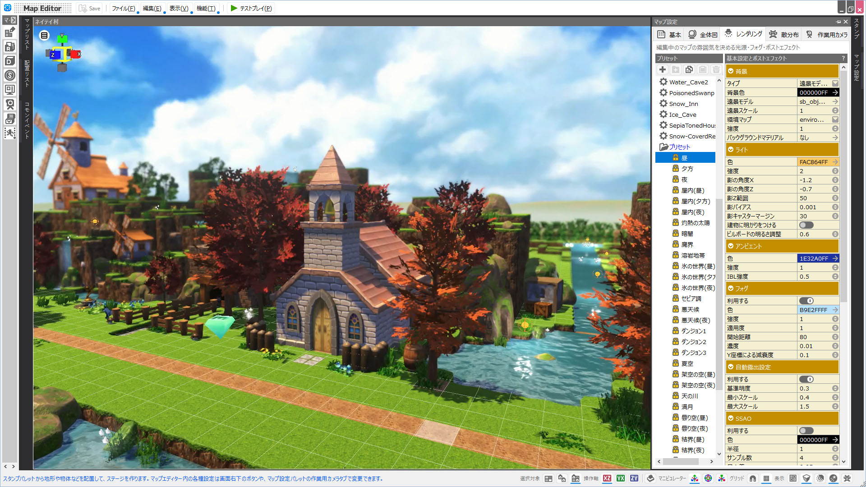
Task: Click the テストプレイ(P) button
Action: coord(251,8)
